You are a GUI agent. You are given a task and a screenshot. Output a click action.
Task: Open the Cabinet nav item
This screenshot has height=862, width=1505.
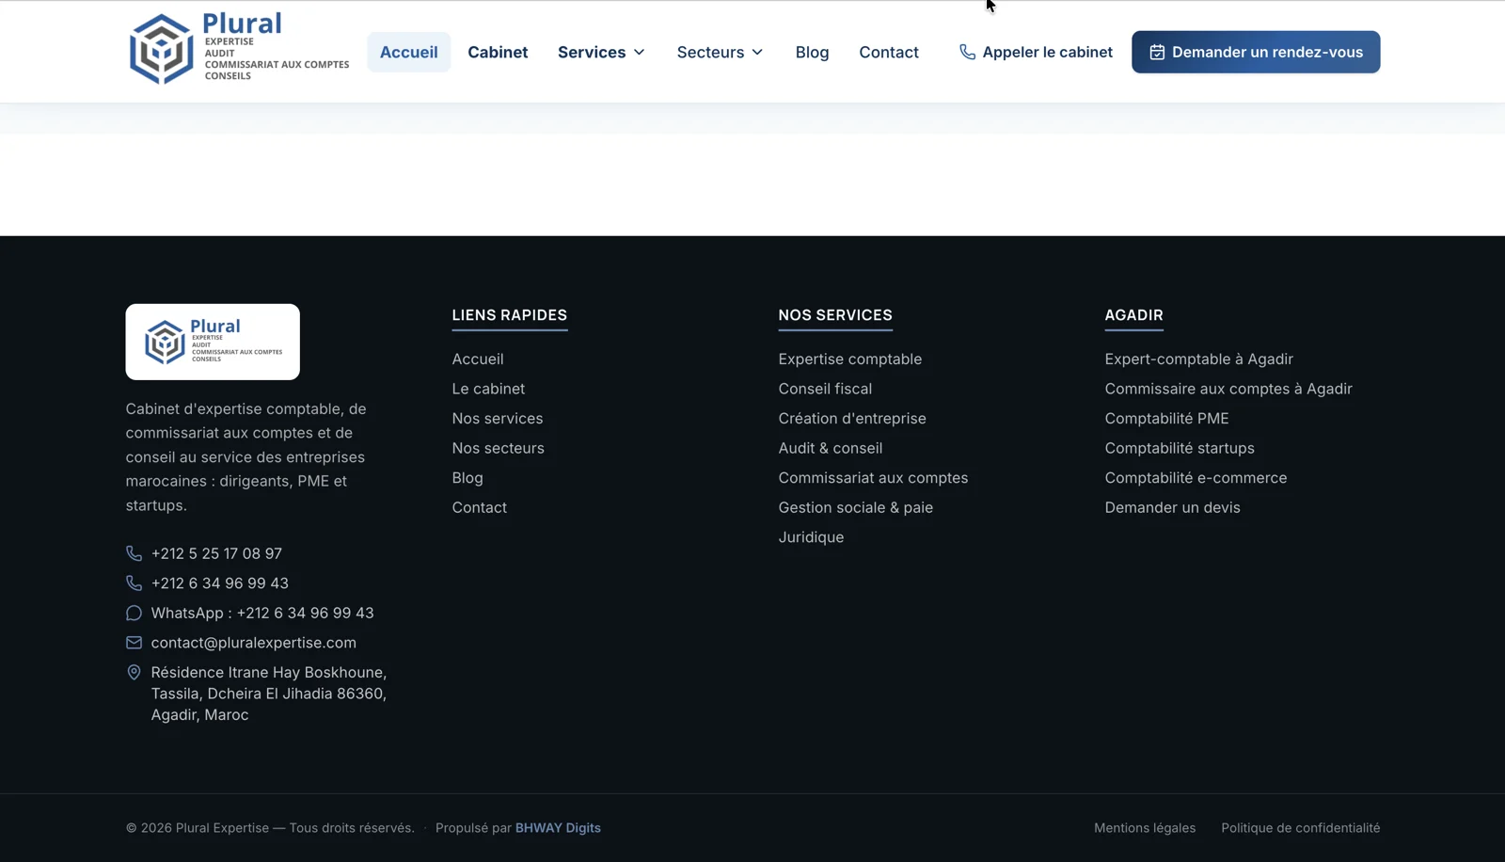pyautogui.click(x=498, y=52)
